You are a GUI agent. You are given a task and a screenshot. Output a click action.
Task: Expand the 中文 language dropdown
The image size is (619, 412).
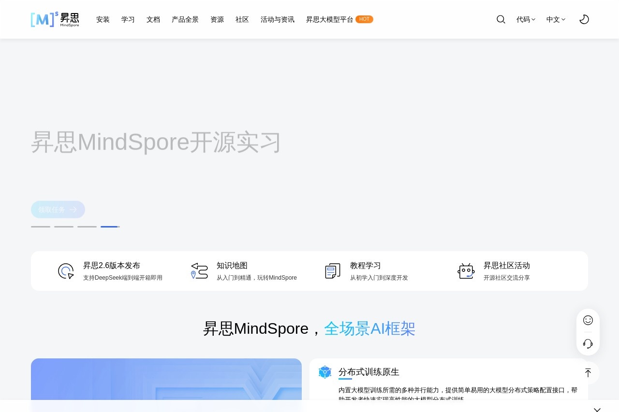[x=555, y=19]
